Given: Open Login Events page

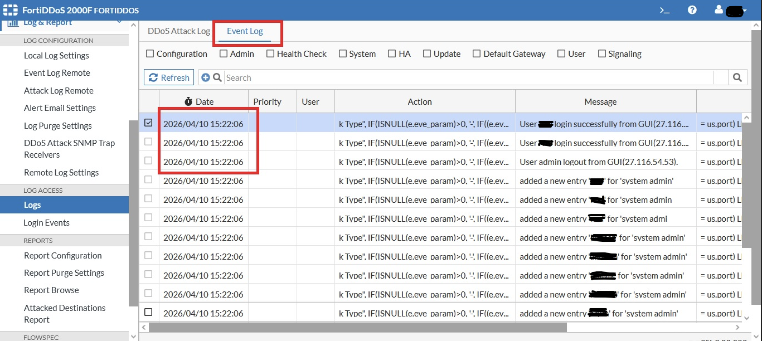Looking at the screenshot, I should (46, 222).
